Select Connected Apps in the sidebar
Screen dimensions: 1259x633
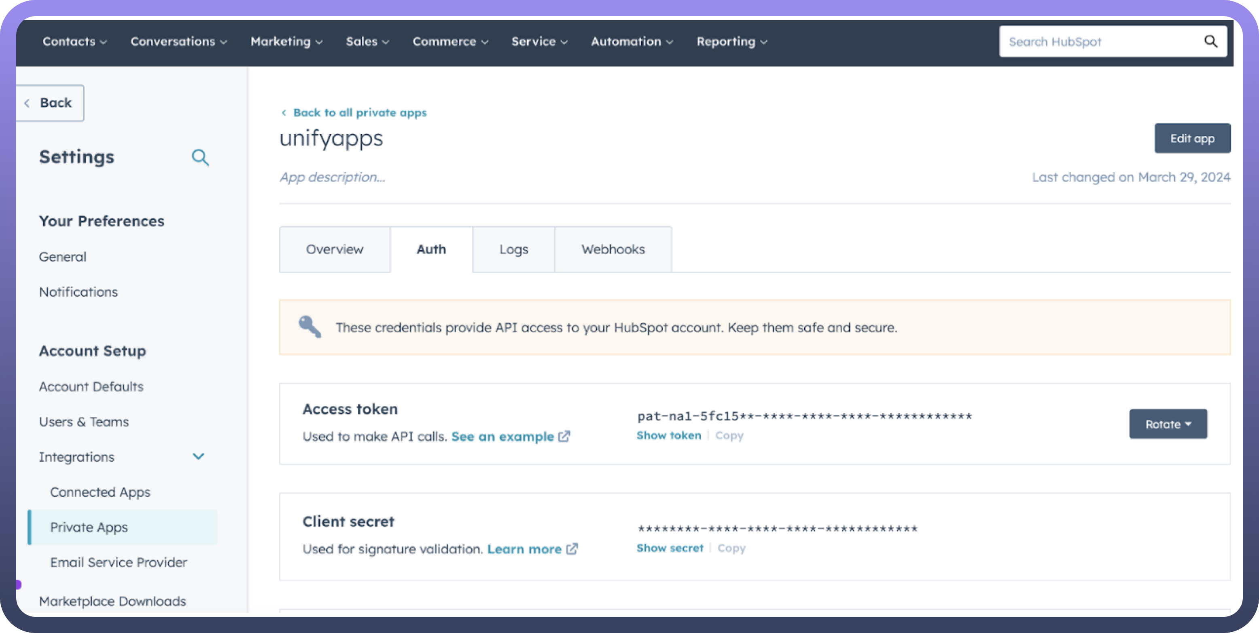(100, 492)
